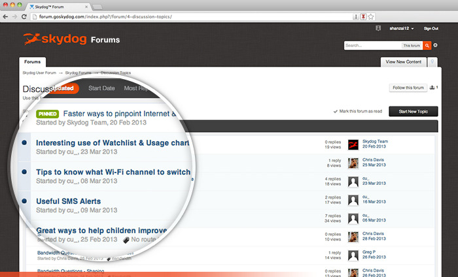Open shanzai12 user dropdown menu
The height and width of the screenshot is (277, 458).
pos(402,29)
